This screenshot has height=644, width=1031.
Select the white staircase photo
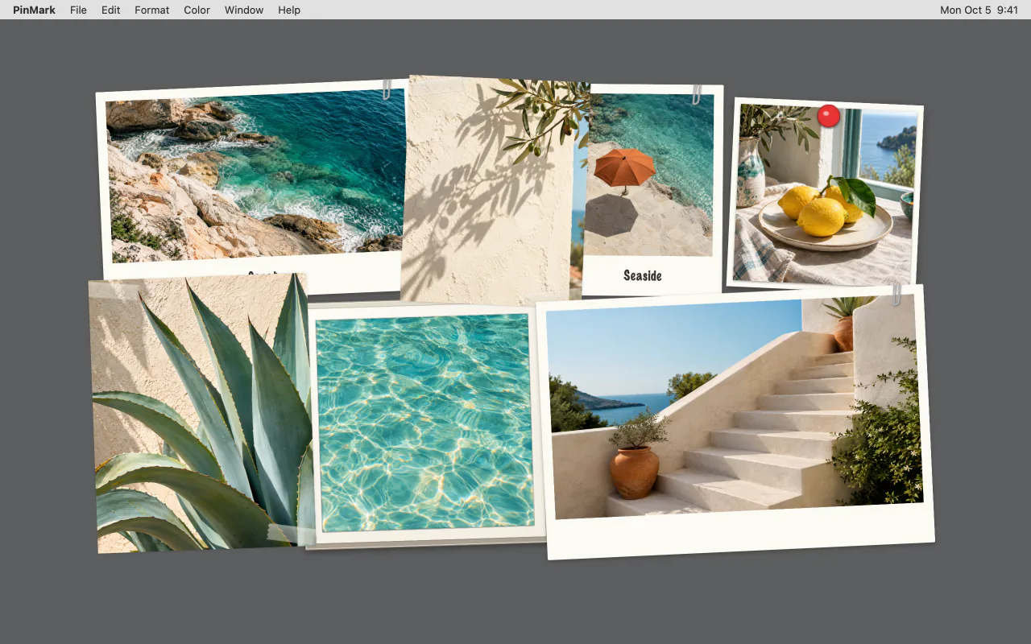[x=735, y=422]
